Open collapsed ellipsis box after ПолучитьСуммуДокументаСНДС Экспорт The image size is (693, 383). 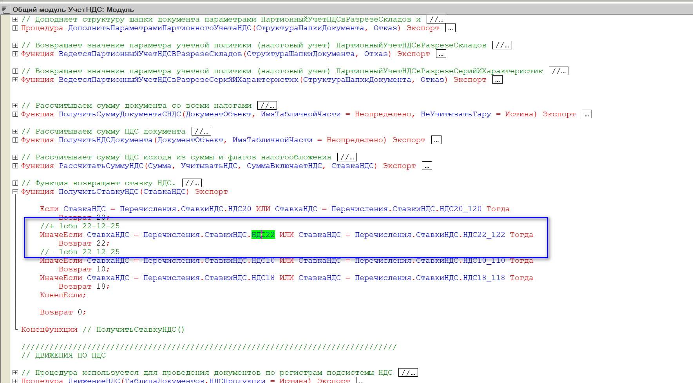586,114
